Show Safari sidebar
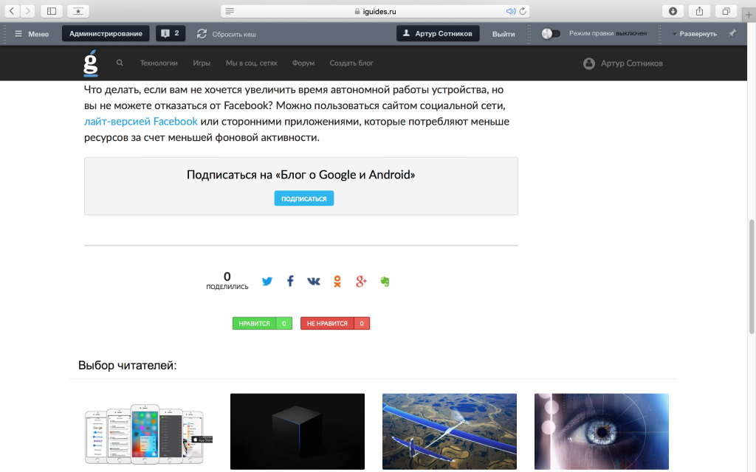This screenshot has width=756, height=472. click(x=52, y=10)
